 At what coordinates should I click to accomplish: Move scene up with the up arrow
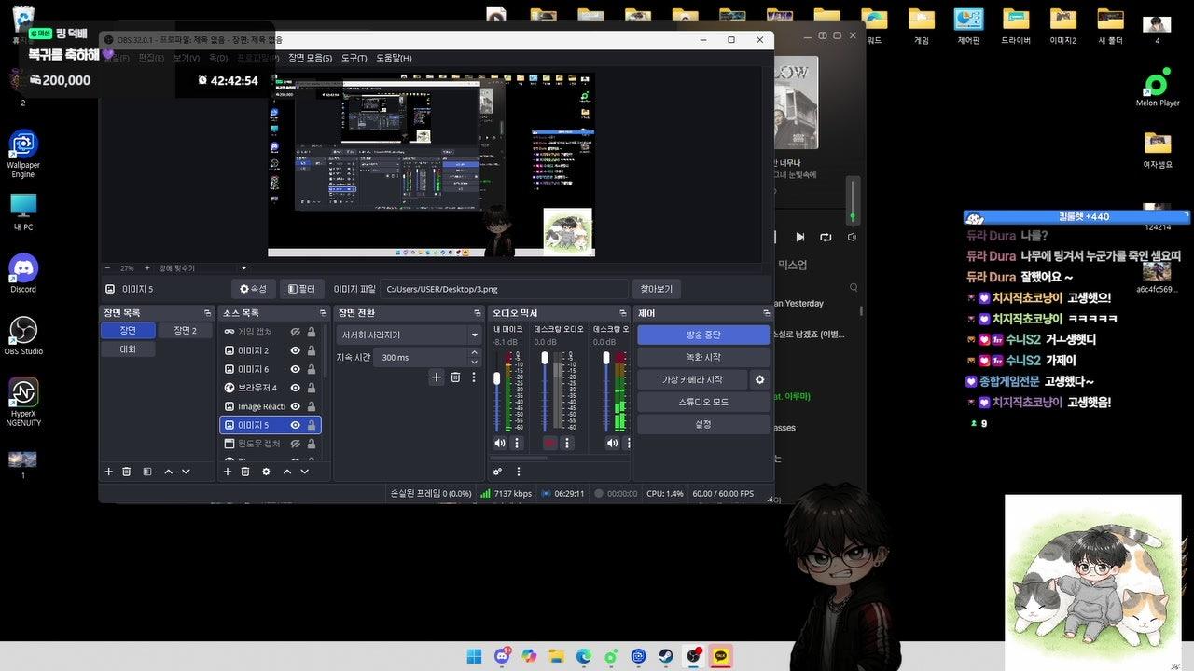point(168,472)
